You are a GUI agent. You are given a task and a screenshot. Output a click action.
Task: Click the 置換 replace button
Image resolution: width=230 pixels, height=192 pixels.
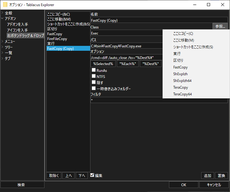[x=221, y=175]
